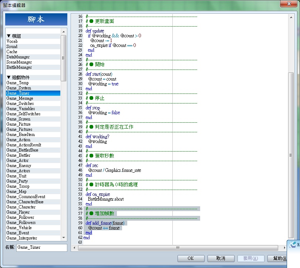Click the 'def update' code line
Viewport: 300px width, 268px height.
[95, 31]
